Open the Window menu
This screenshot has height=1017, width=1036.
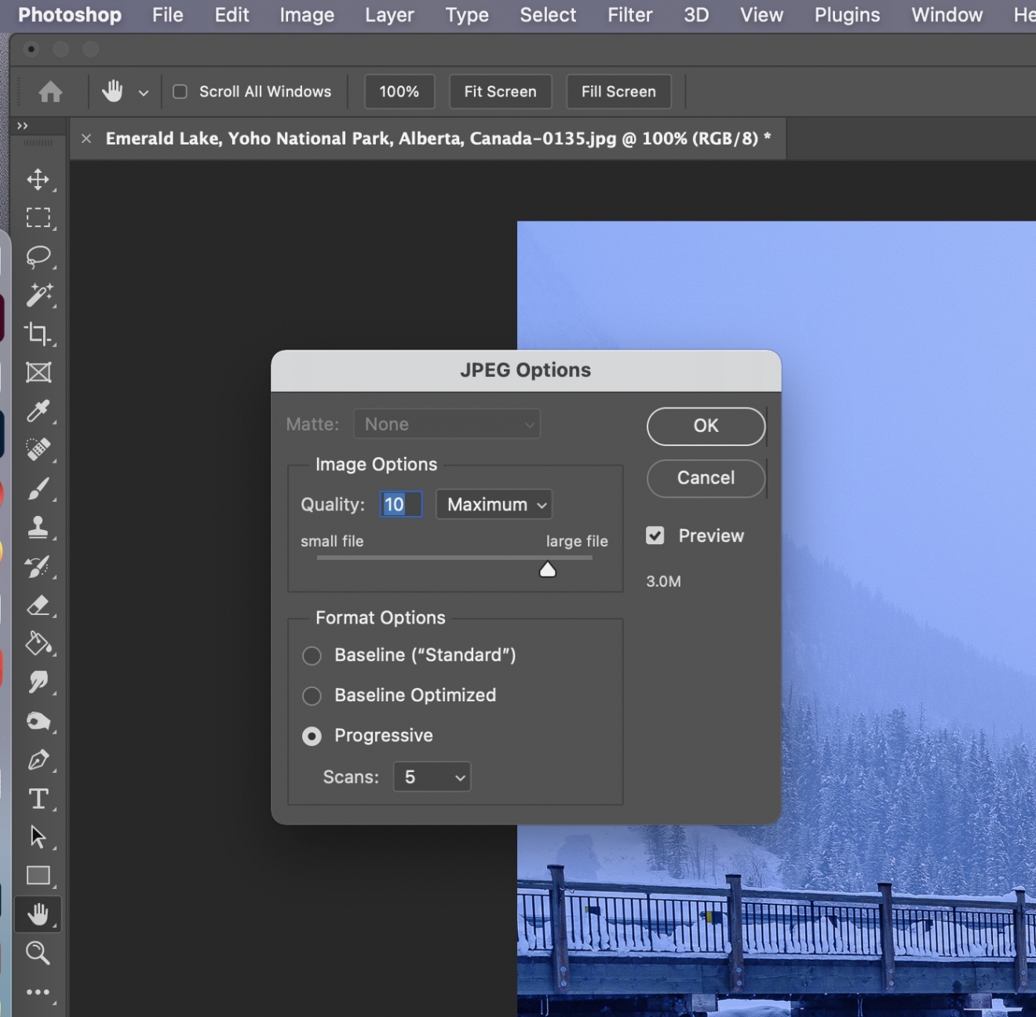pos(947,15)
